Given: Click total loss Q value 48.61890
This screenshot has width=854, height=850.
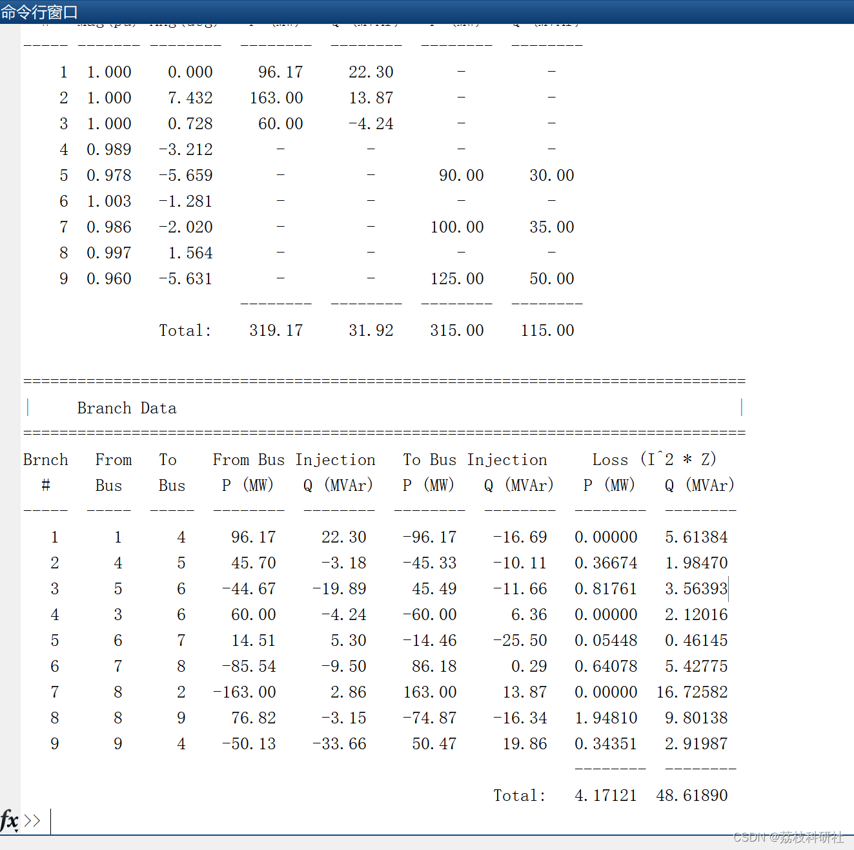Looking at the screenshot, I should point(692,796).
